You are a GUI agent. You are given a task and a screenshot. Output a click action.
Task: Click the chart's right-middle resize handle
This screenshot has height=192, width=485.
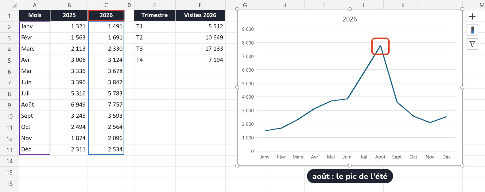click(x=462, y=87)
